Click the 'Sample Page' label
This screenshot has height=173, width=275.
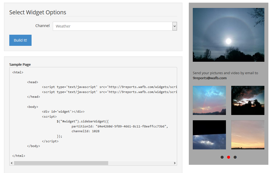coord(20,64)
